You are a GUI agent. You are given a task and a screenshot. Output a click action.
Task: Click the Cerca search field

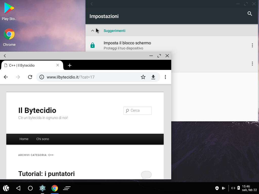click(x=140, y=110)
